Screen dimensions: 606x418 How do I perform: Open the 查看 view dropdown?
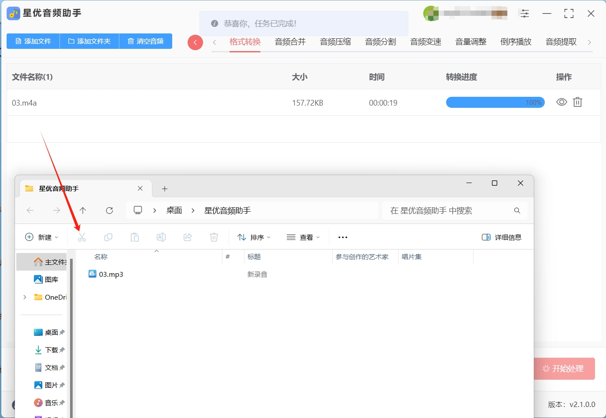303,237
